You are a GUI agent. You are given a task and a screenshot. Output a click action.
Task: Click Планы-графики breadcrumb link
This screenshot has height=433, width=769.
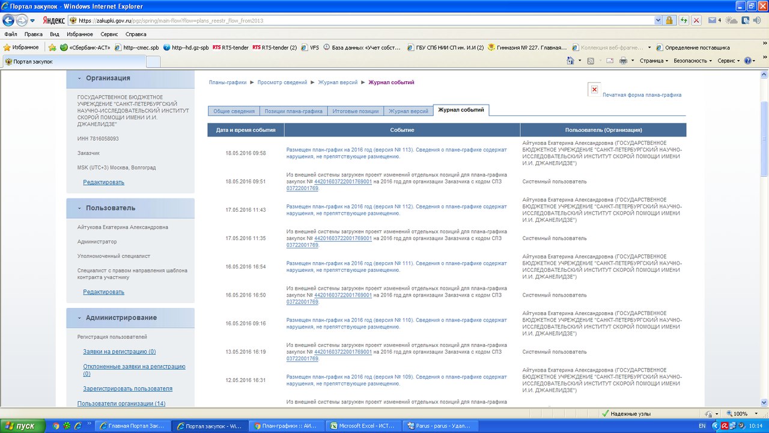pos(228,82)
